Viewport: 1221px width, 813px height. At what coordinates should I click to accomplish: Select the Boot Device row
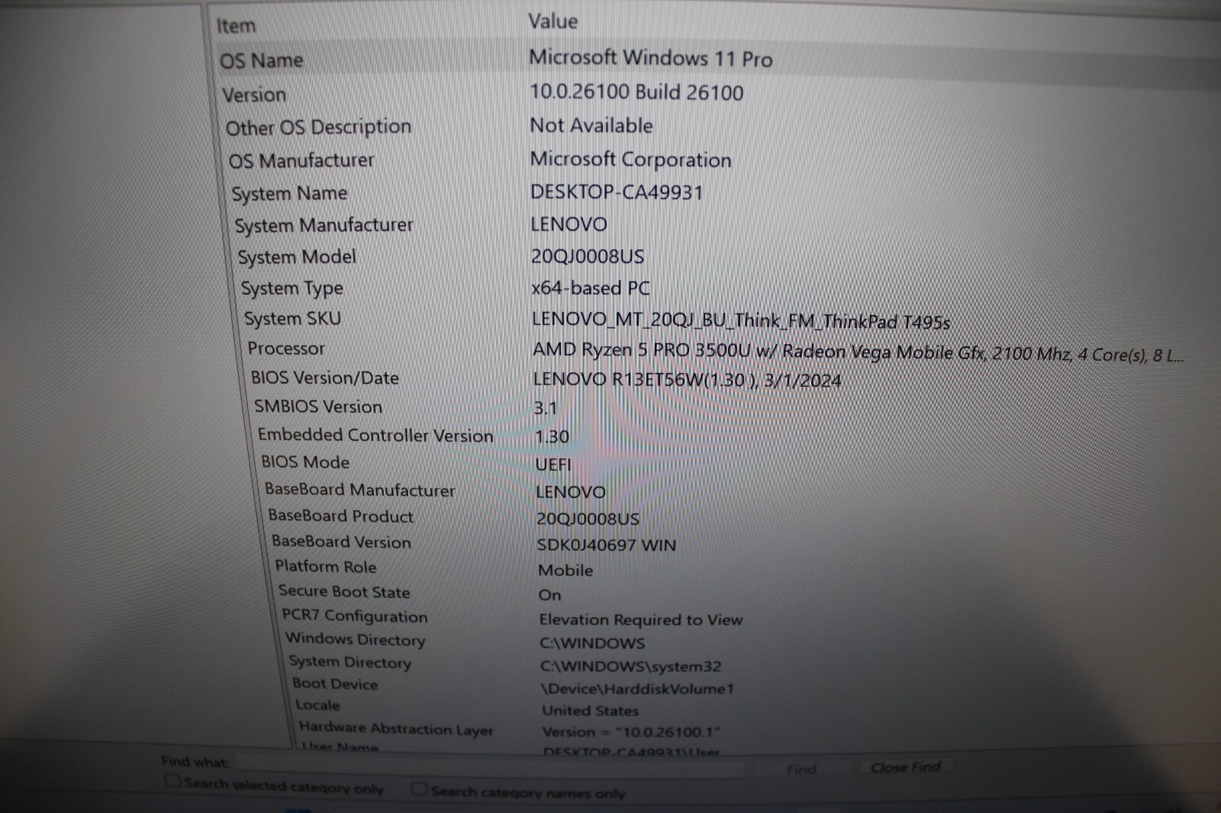coord(335,684)
